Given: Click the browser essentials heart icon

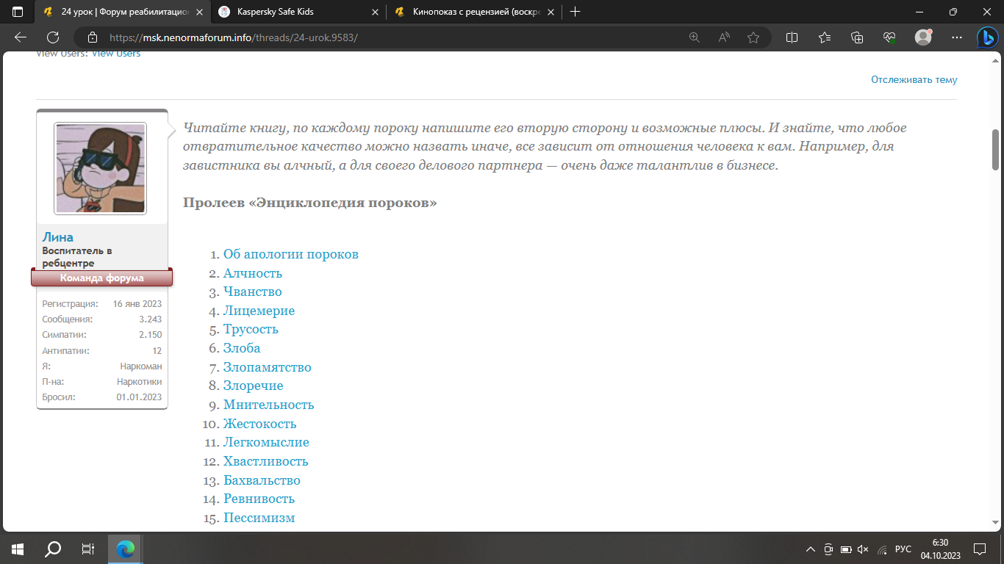Looking at the screenshot, I should click(x=889, y=37).
